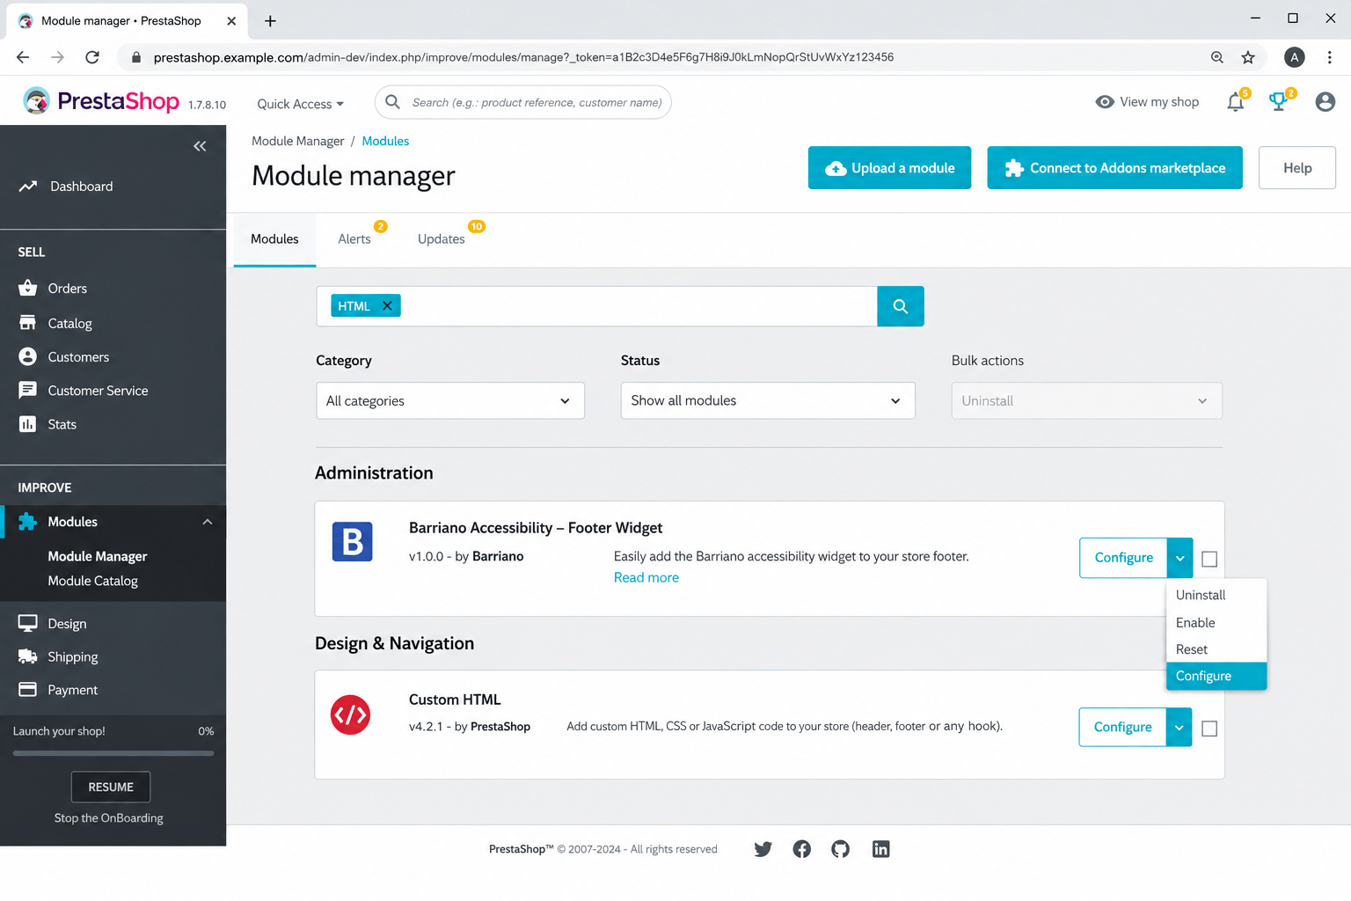Click Configure button for Custom HTML

pos(1122,727)
